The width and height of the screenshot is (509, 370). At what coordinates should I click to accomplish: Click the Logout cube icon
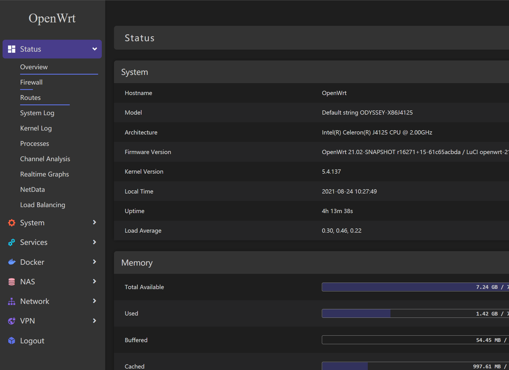pyautogui.click(x=12, y=340)
